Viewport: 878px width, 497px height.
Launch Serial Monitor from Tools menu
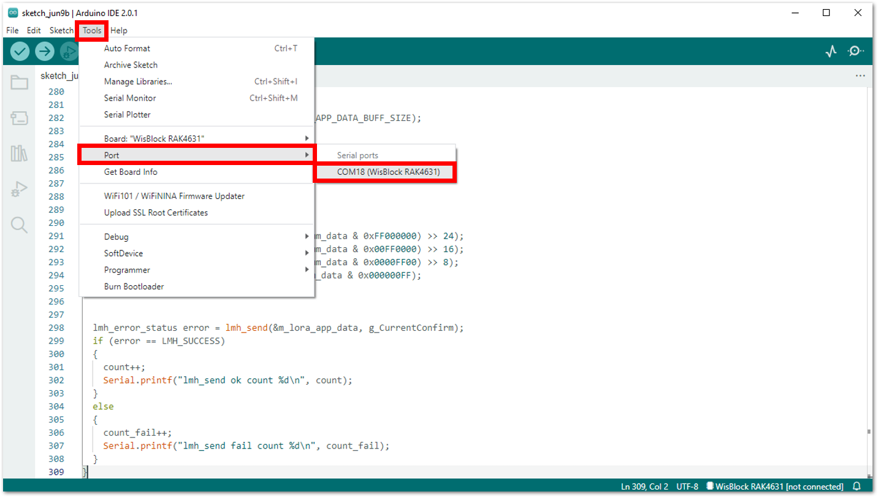(197, 98)
